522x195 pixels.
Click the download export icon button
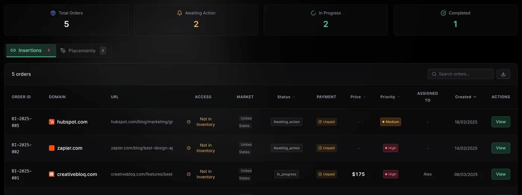[503, 74]
